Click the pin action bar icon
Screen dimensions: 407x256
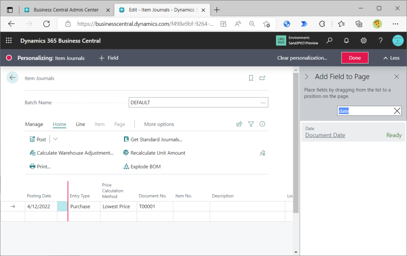262,153
